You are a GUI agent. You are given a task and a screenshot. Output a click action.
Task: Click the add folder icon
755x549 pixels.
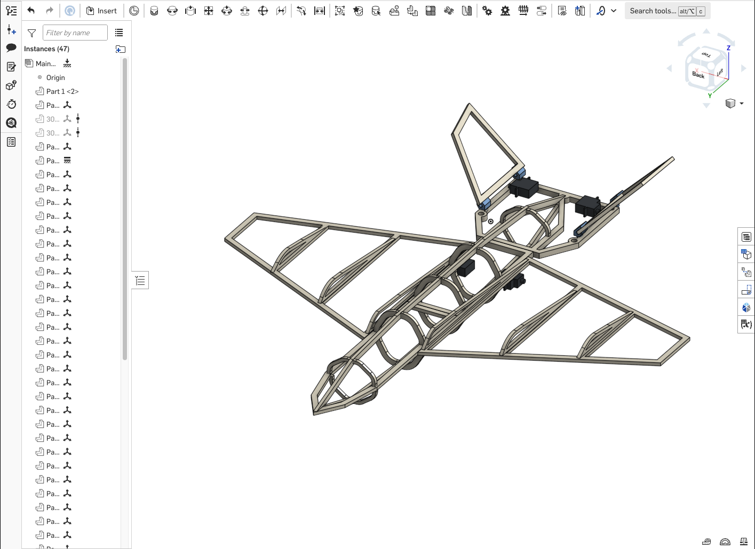[x=121, y=49]
